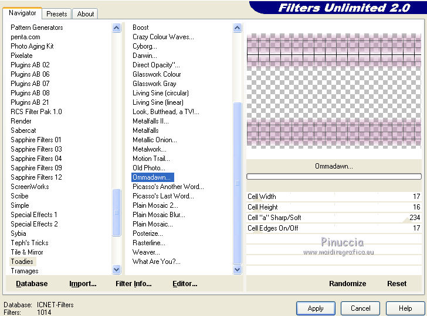Select the Render category
The width and height of the screenshot is (427, 316).
pyautogui.click(x=21, y=121)
